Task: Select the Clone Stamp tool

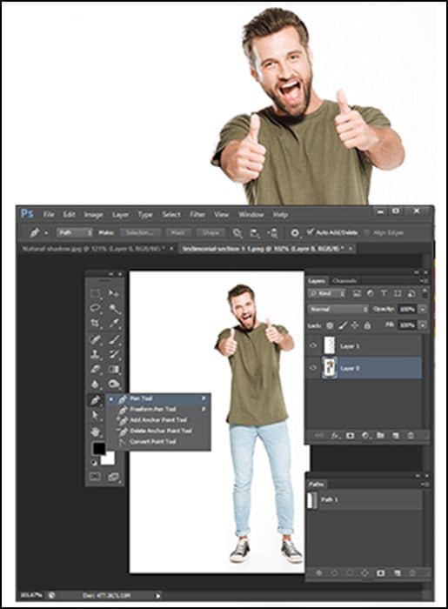Action: tap(96, 354)
